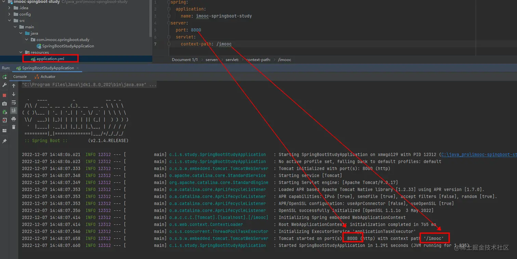
Task: Toggle pin tab in Run panel
Action: [x=4, y=141]
